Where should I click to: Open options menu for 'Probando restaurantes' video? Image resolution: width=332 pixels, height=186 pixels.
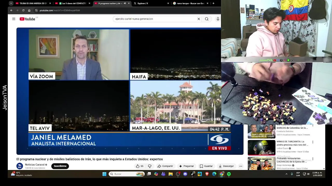313,159
